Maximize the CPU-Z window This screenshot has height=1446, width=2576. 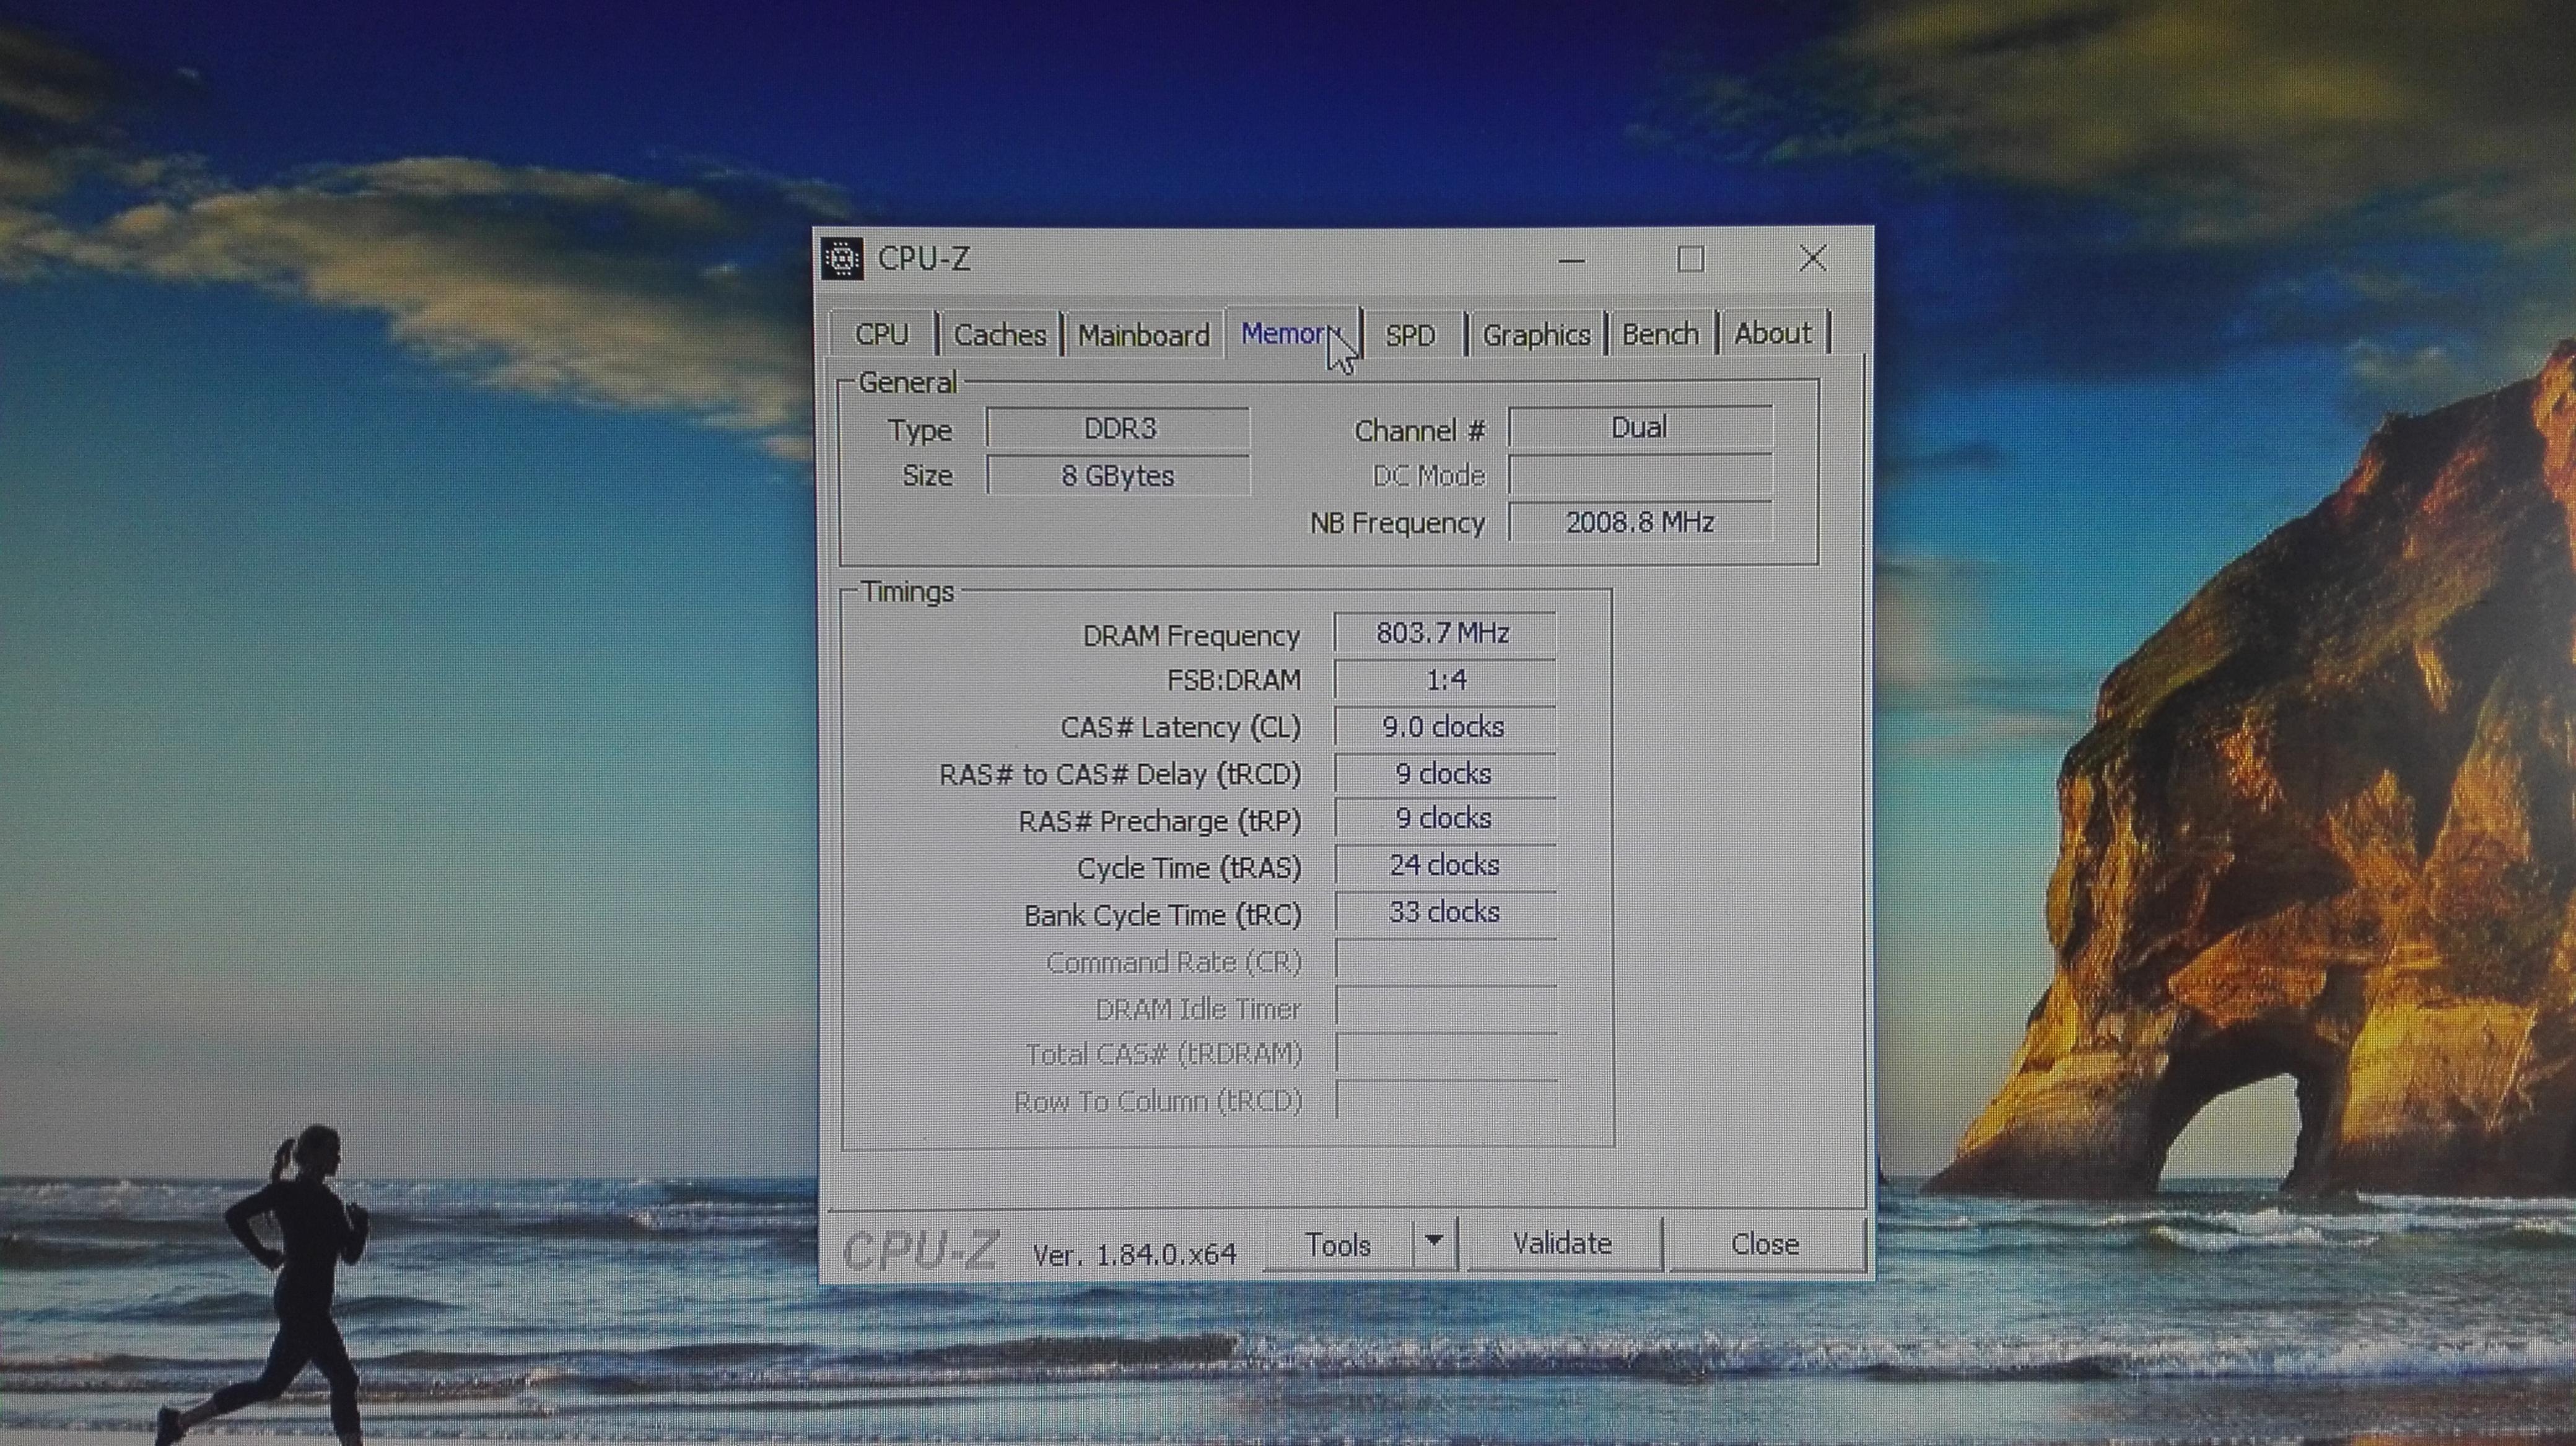[1690, 260]
